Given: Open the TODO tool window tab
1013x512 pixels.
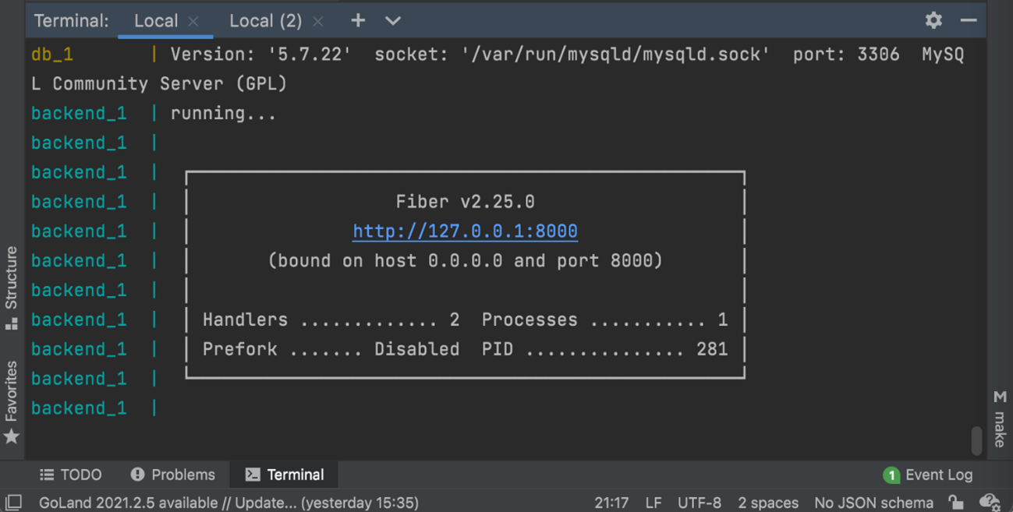Looking at the screenshot, I should (x=71, y=475).
